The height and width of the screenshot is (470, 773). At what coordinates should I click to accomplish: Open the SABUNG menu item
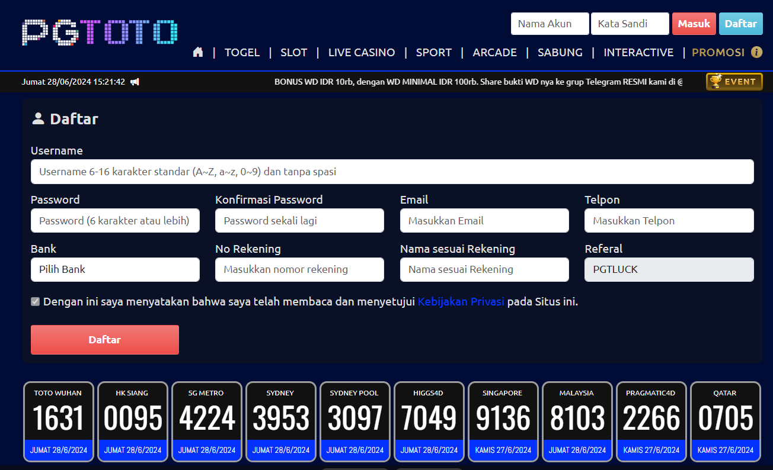tap(560, 52)
